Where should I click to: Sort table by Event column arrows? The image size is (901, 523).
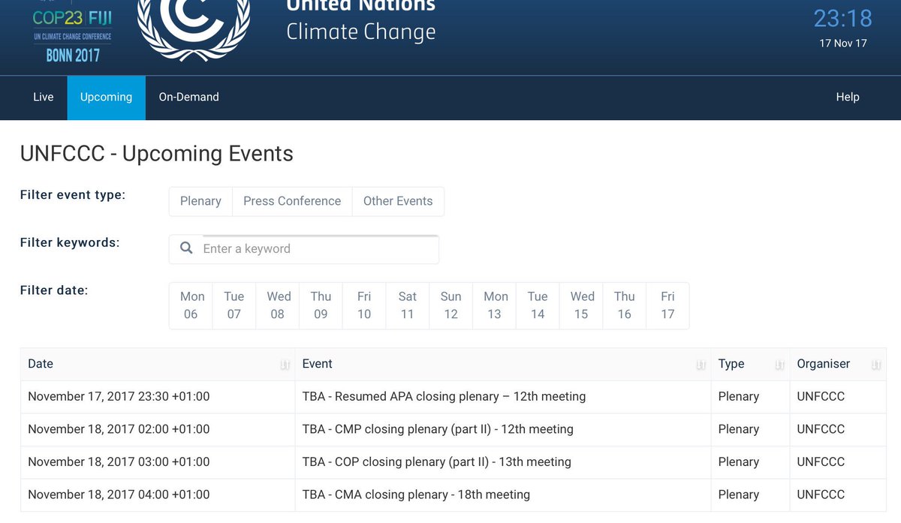701,365
